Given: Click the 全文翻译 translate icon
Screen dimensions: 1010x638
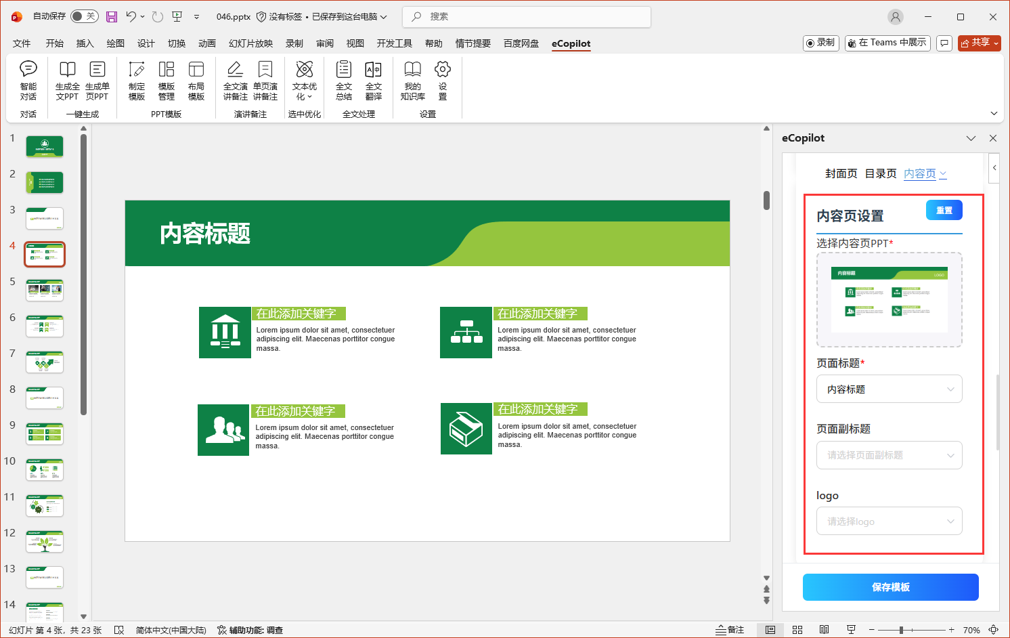Looking at the screenshot, I should coord(374,81).
